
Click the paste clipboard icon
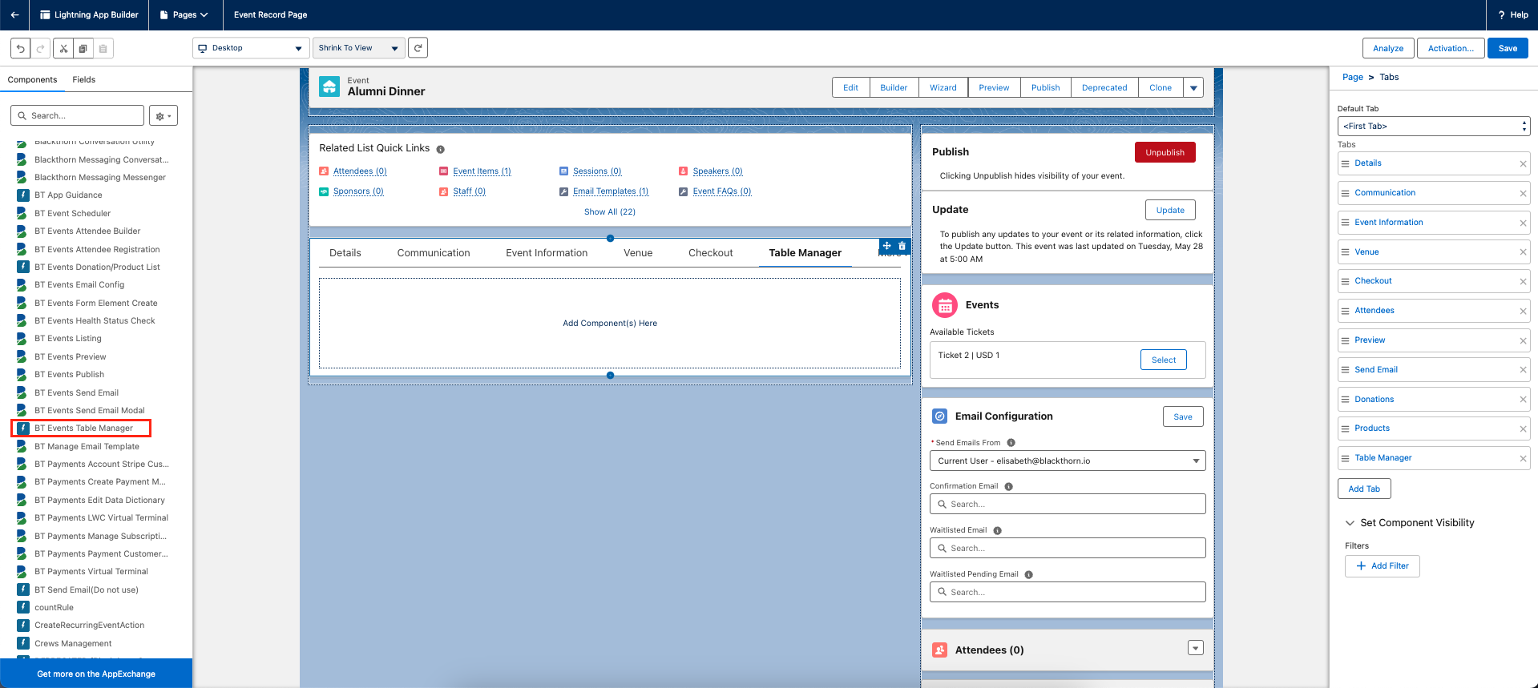[x=103, y=48]
